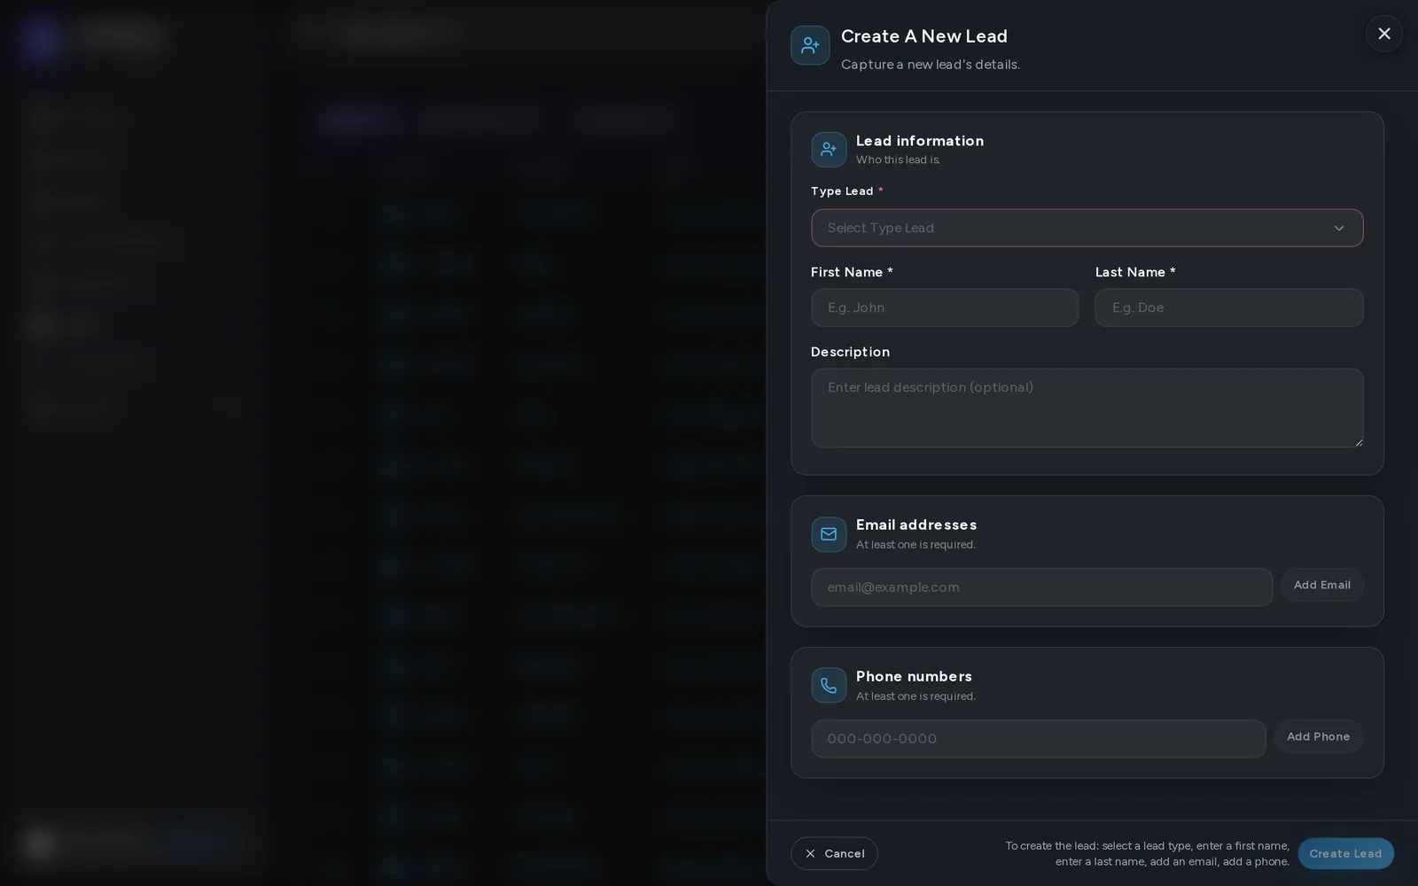Click the lead creation requirements hint text
This screenshot has width=1418, height=886.
[1147, 853]
